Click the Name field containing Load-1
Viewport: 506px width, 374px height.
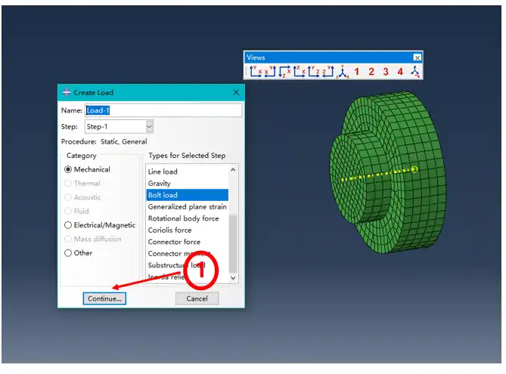point(163,110)
